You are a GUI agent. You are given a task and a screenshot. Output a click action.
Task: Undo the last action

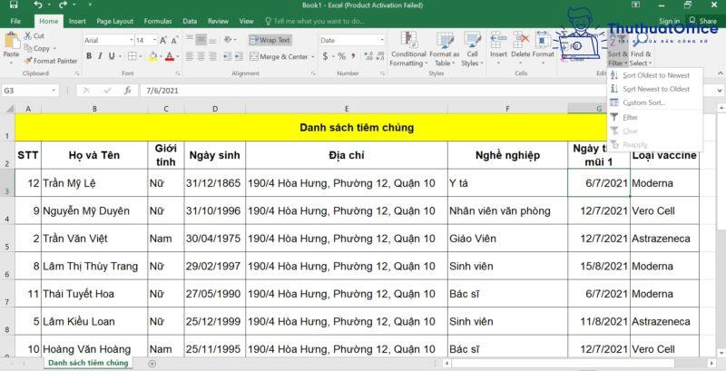point(38,5)
